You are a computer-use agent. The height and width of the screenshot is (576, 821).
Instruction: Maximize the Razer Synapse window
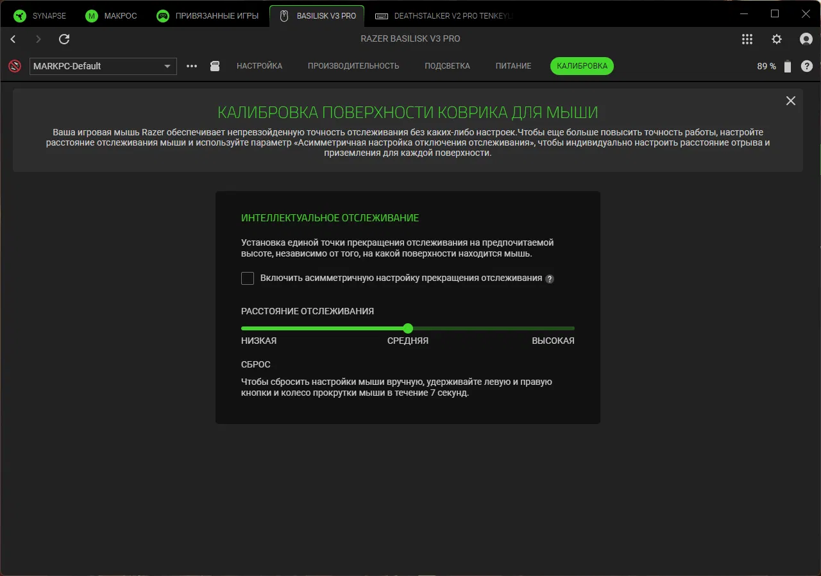point(775,14)
